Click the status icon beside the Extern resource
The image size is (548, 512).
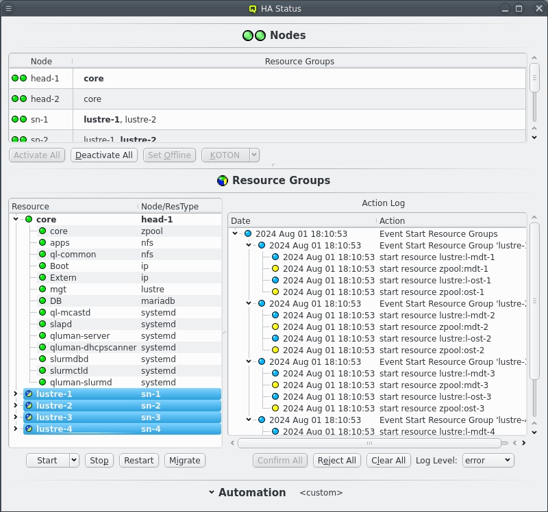42,277
